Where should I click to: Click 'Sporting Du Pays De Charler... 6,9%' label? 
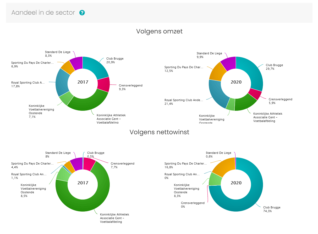coord(32,65)
